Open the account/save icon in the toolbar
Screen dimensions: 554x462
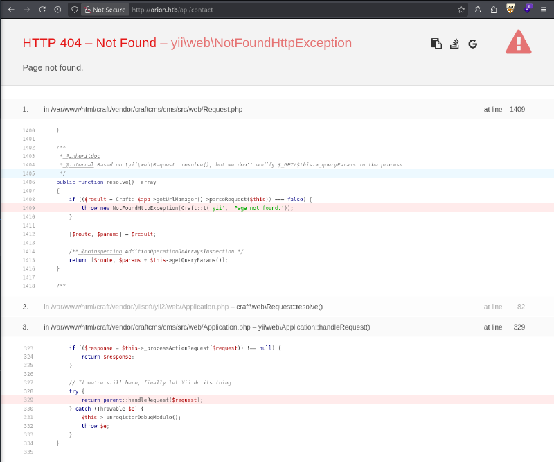click(x=478, y=10)
